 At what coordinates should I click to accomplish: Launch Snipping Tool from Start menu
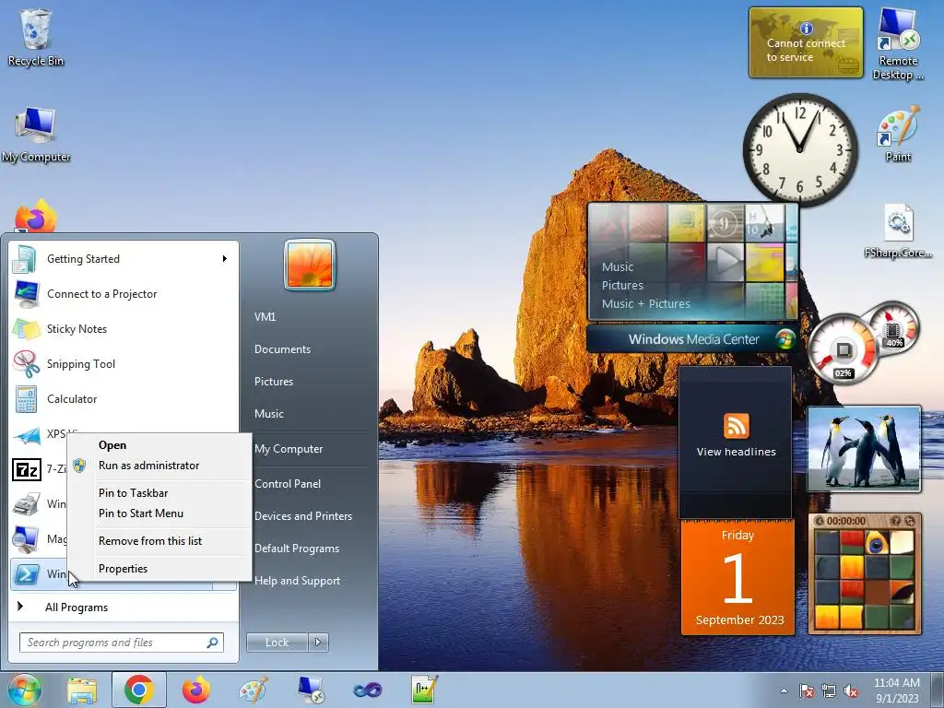(x=124, y=363)
